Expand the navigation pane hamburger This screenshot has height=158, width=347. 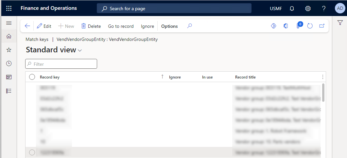9,23
